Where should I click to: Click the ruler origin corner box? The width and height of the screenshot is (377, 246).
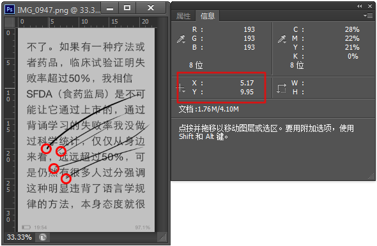click(10, 22)
